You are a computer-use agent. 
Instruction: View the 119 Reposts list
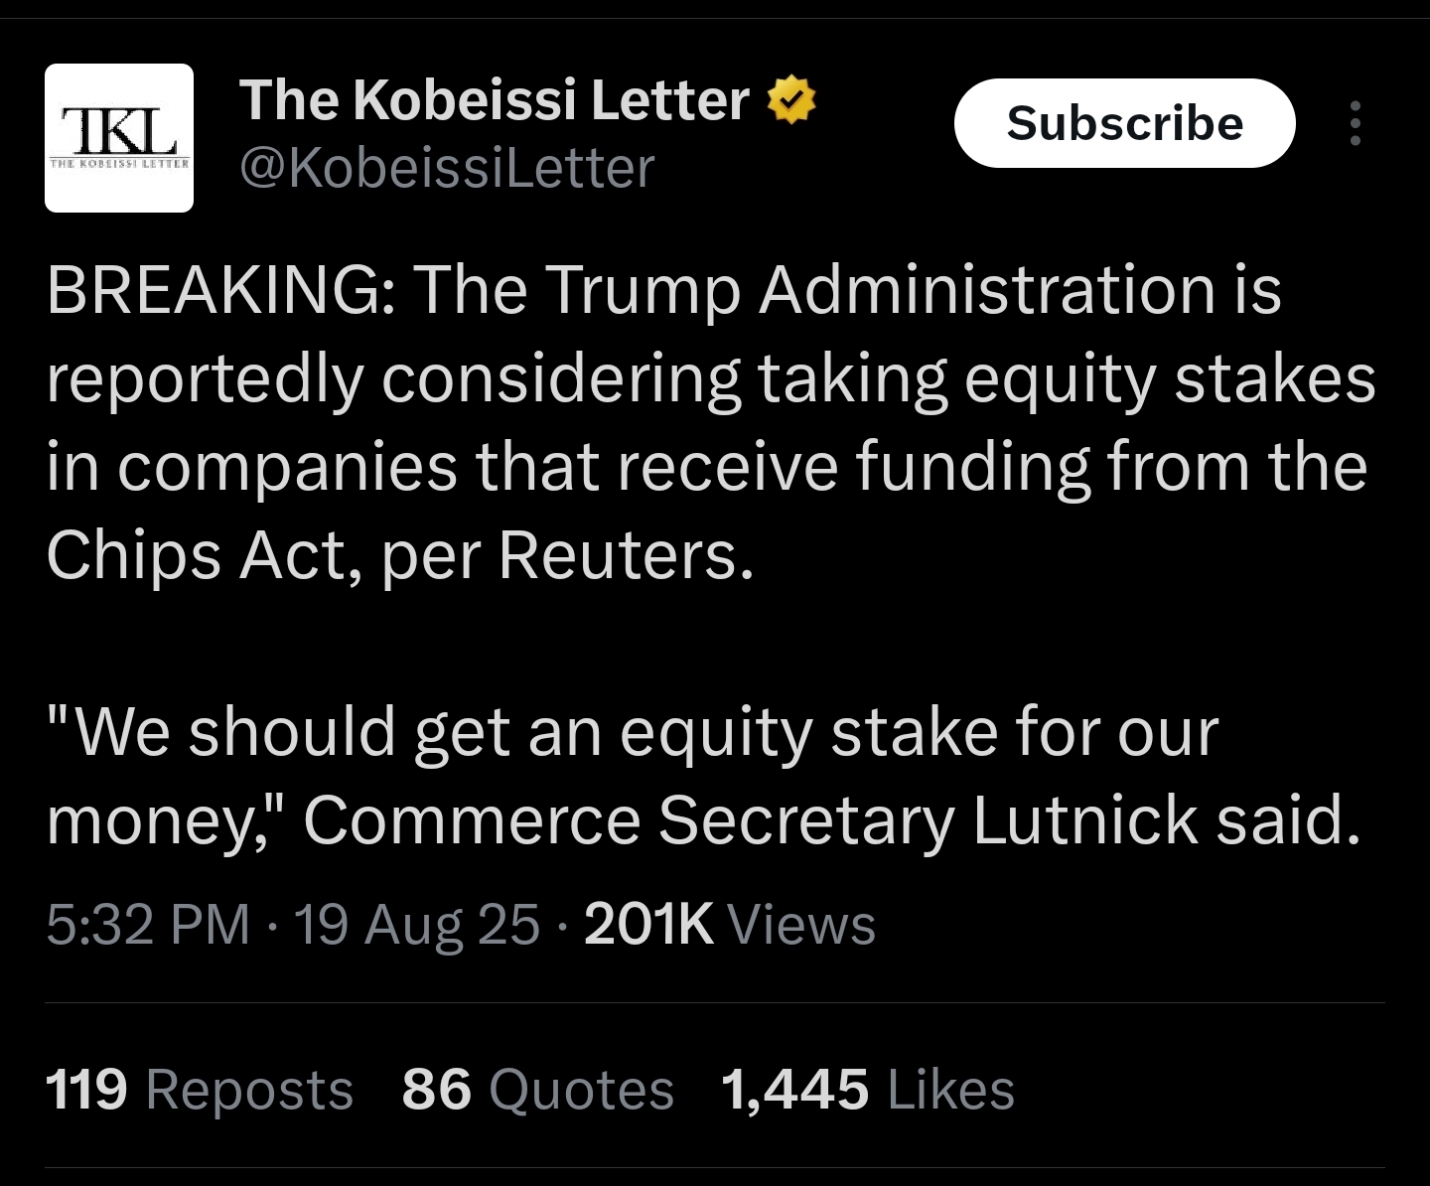200,1089
